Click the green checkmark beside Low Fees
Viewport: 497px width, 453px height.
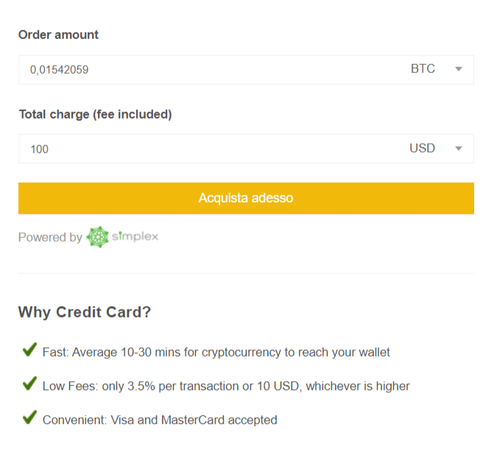tap(29, 384)
